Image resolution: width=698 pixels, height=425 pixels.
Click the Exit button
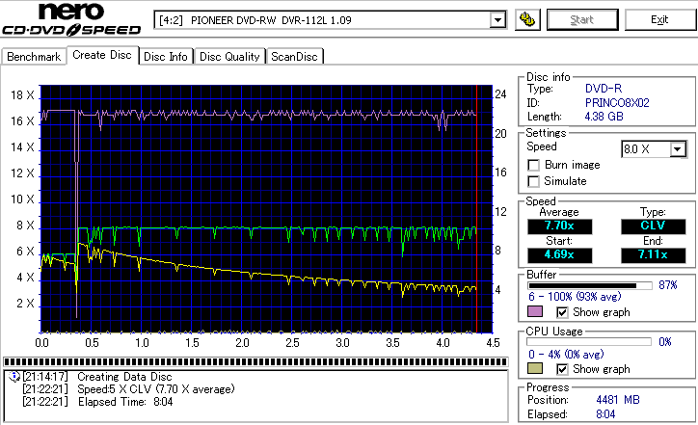pos(659,20)
